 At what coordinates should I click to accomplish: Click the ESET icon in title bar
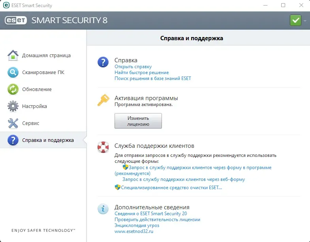[x=6, y=6]
